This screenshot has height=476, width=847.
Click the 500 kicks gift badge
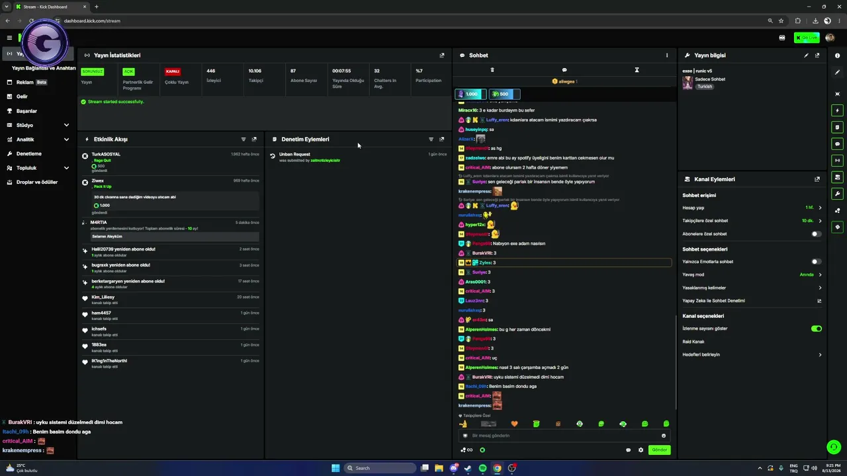point(504,94)
